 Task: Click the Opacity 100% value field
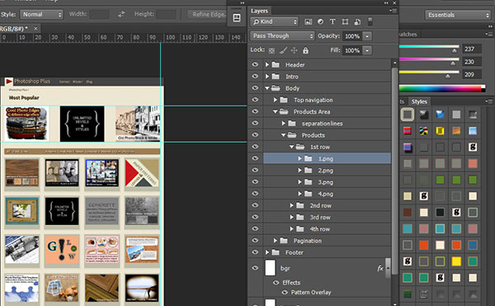tap(352, 36)
